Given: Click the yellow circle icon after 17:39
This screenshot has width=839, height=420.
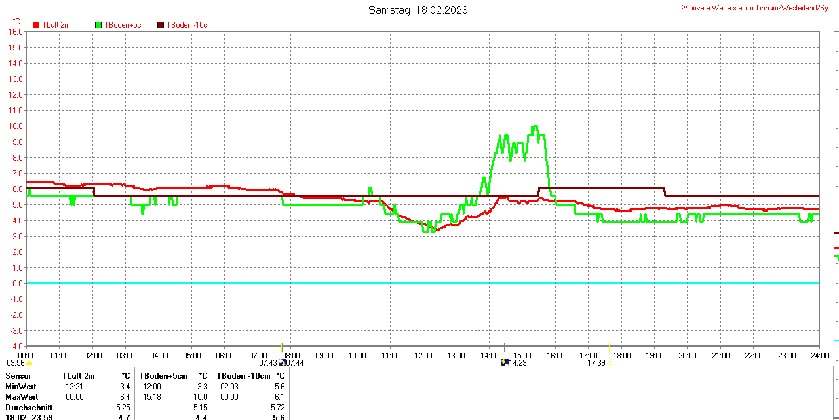Looking at the screenshot, I should coord(610,363).
